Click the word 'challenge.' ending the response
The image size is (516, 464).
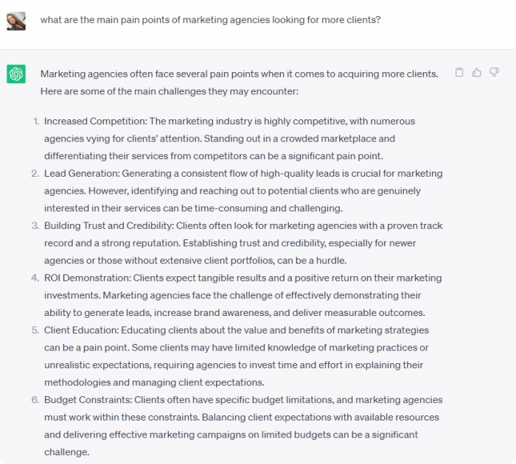[67, 452]
